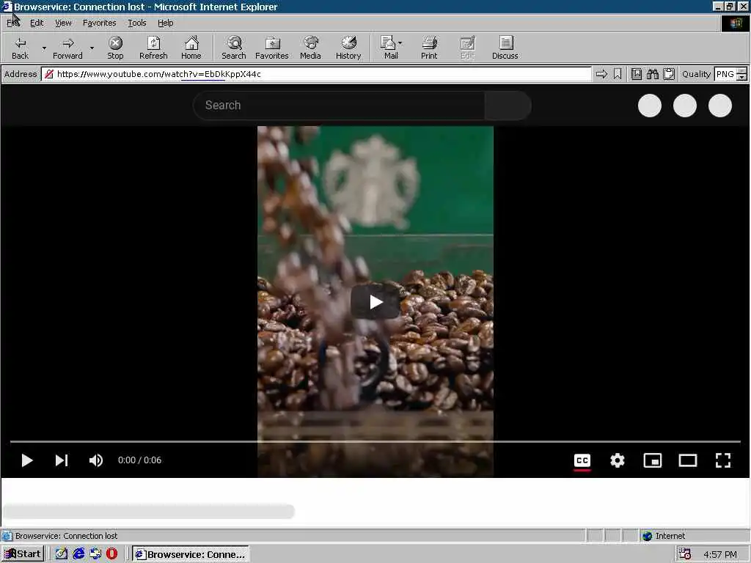751x563 pixels.
Task: Toggle theater mode button
Action: (688, 460)
